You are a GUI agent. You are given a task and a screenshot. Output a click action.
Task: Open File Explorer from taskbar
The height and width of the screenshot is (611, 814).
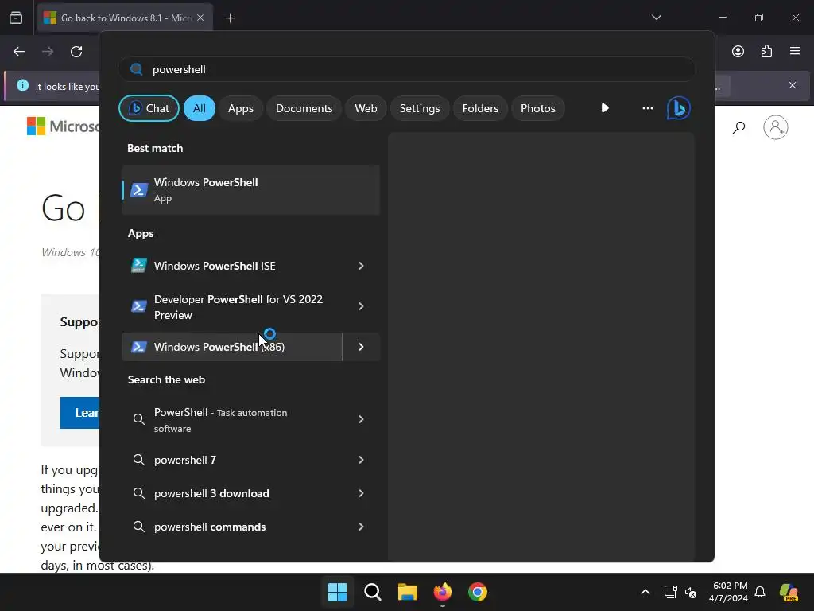click(x=408, y=592)
